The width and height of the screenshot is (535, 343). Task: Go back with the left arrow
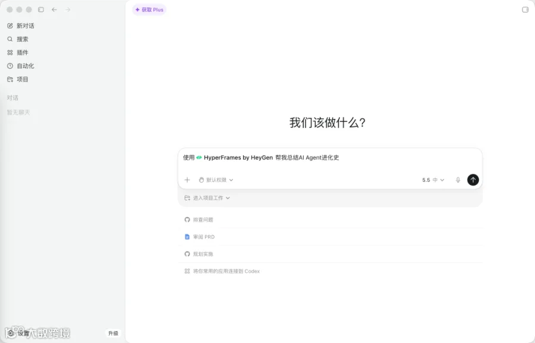click(x=54, y=10)
